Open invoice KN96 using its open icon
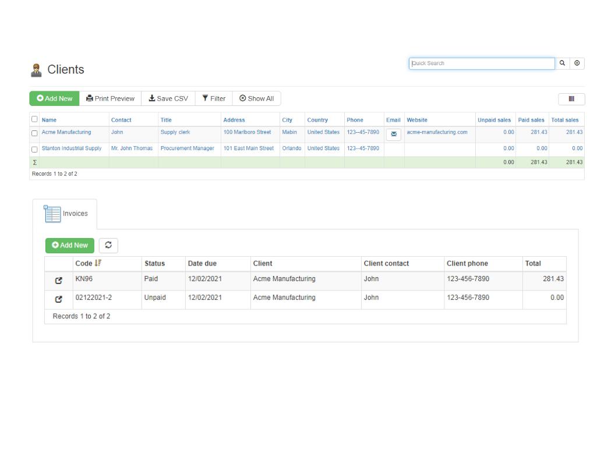 click(x=59, y=281)
